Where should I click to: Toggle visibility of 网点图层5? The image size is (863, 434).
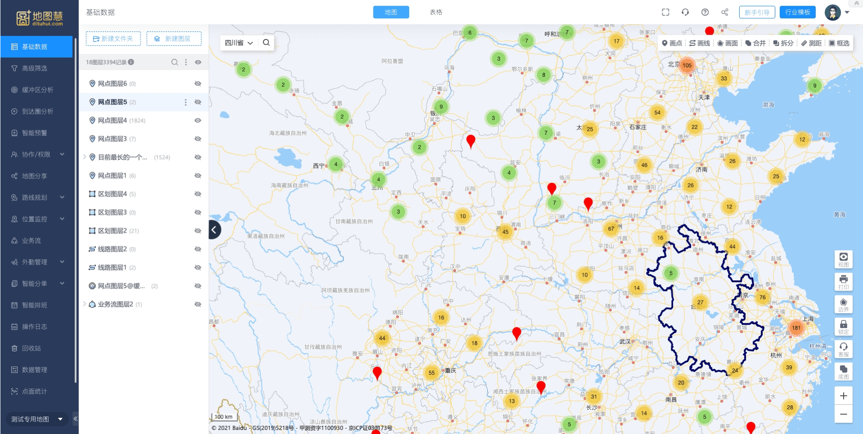[x=198, y=102]
